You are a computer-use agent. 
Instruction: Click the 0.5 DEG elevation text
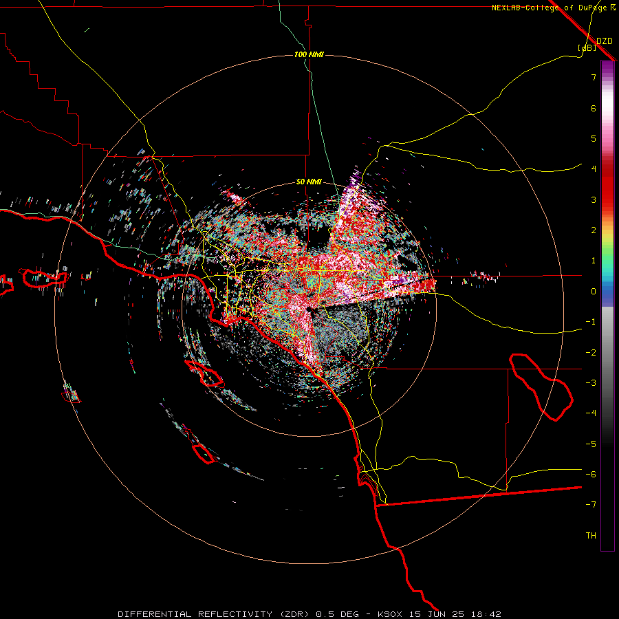338,614
